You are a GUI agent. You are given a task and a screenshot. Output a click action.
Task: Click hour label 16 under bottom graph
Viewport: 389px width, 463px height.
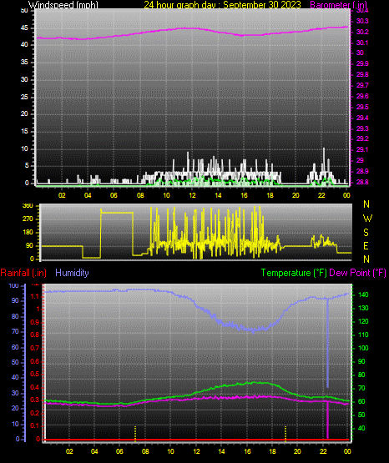point(247,451)
